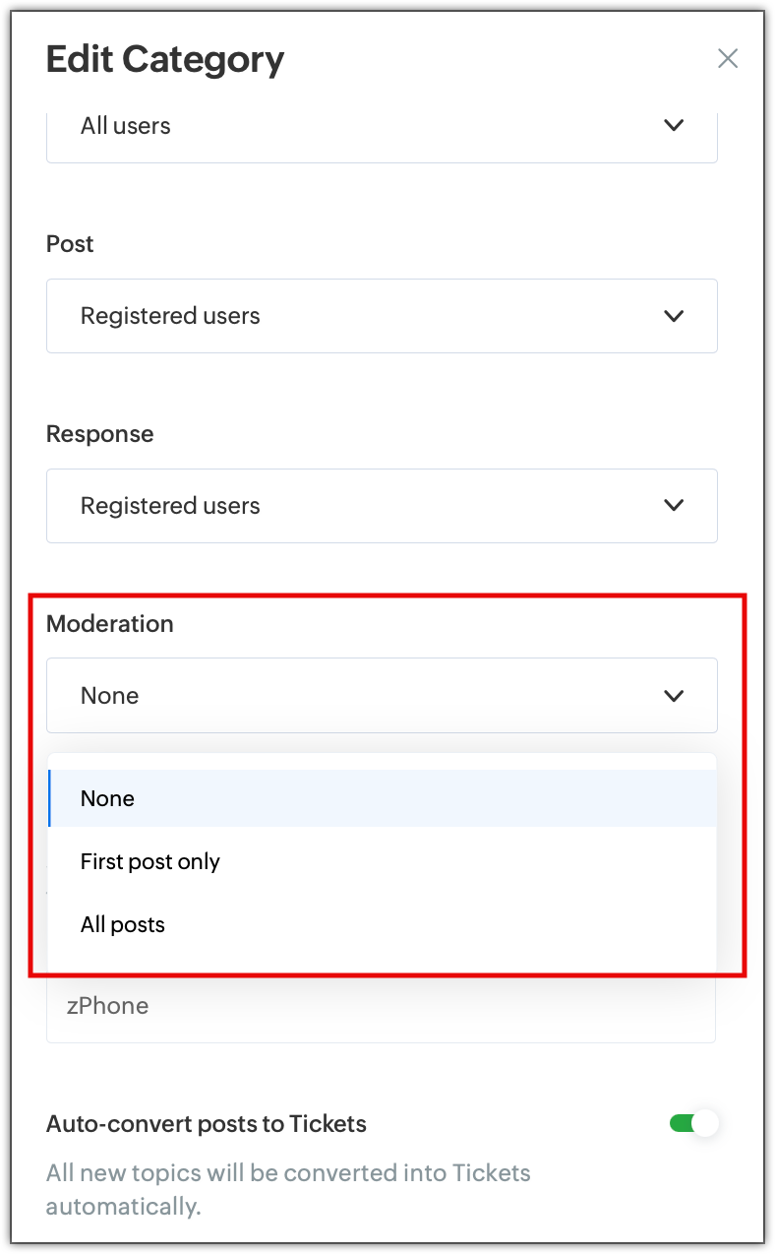Toggle Auto-convert posts to Tickets switch
The width and height of the screenshot is (775, 1254).
(x=694, y=1123)
